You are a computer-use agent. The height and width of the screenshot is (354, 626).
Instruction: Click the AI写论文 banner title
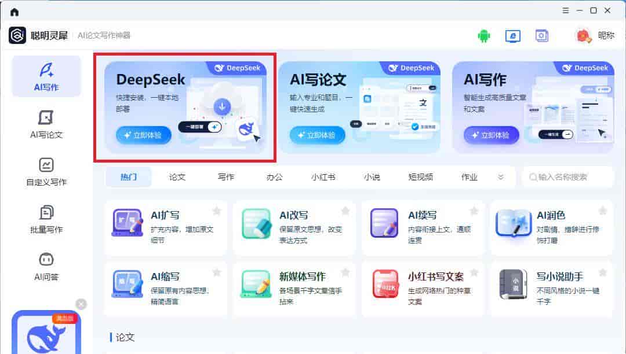tap(318, 80)
